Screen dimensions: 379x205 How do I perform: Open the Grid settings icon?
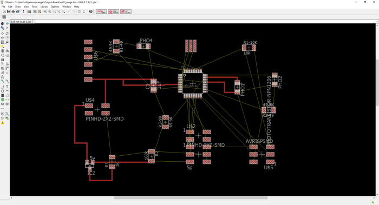[4, 17]
